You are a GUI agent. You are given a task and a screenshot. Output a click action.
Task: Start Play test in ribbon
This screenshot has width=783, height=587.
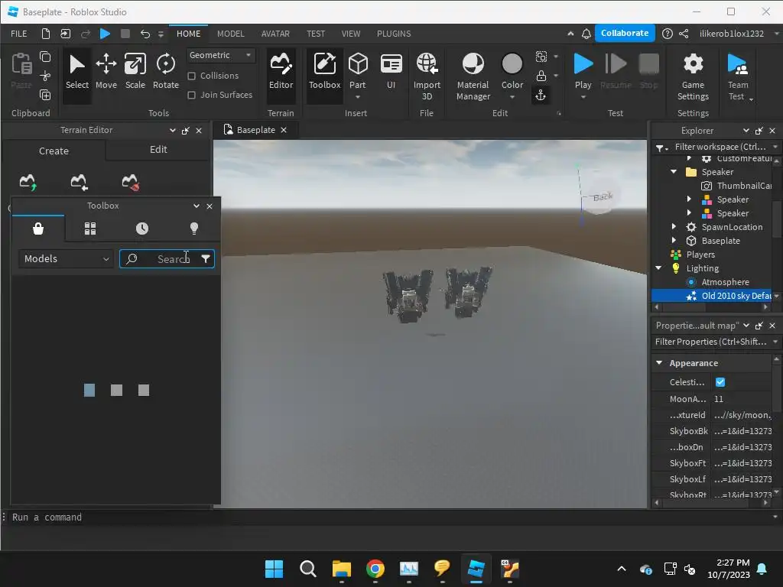[x=583, y=70]
